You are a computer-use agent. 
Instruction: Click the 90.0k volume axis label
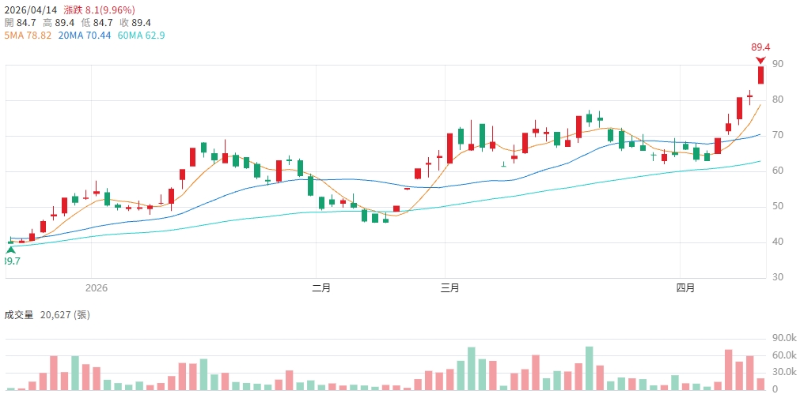[785, 339]
